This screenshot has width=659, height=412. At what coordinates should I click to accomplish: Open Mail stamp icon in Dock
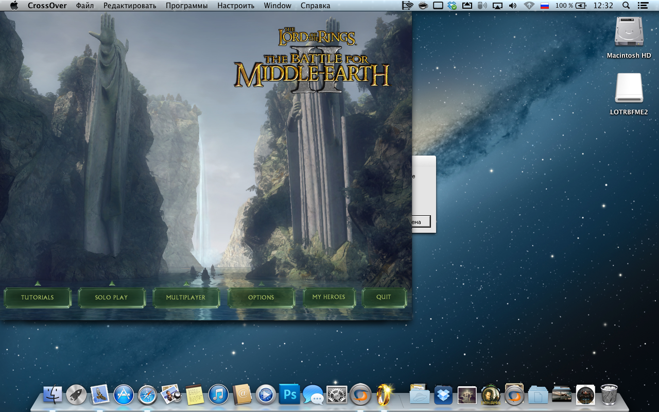tap(100, 395)
